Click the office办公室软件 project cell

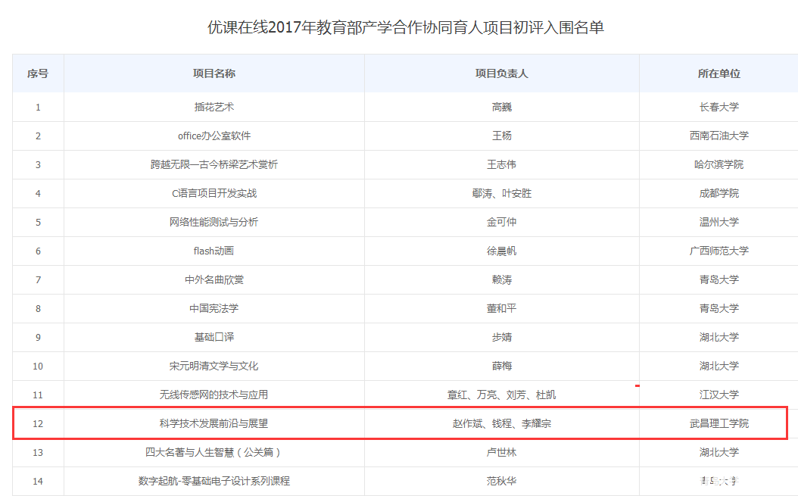pyautogui.click(x=214, y=136)
